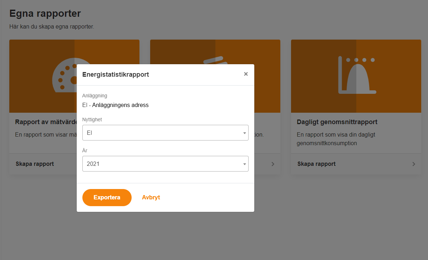Click the partially hidden middle card icon
428x260 pixels.
point(213,60)
